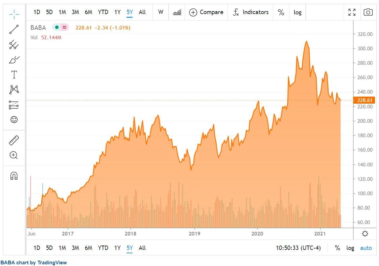Toggle percentage scale display

[x=281, y=12]
